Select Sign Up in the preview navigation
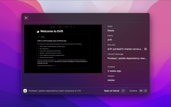171x107 pixels. 66,27
